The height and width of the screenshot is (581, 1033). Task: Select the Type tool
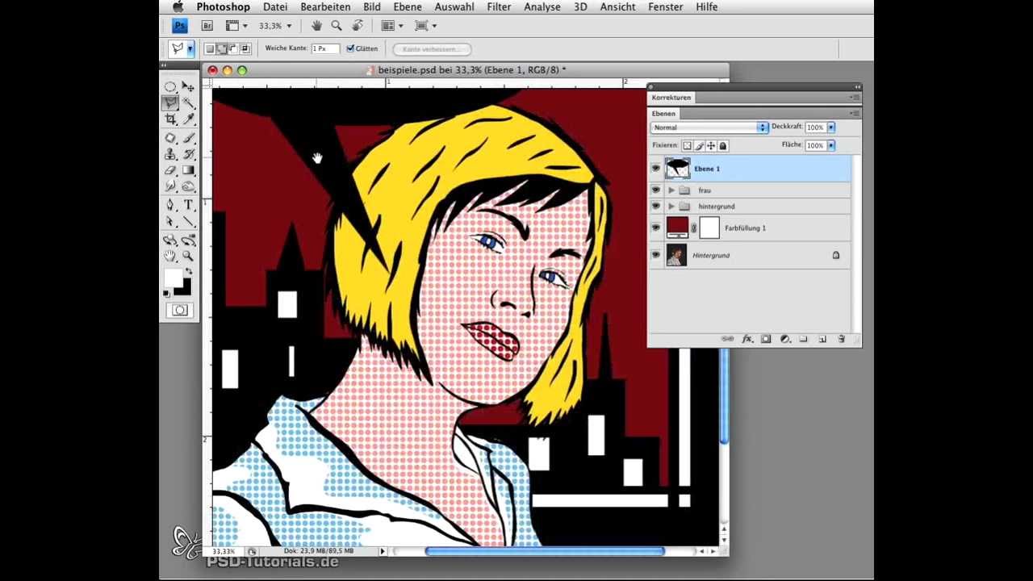[188, 205]
